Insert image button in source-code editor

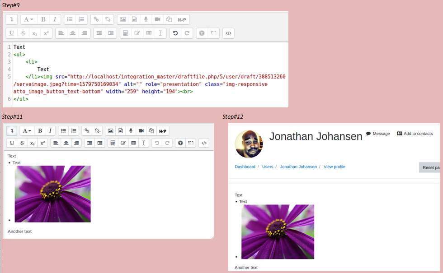[x=123, y=19]
